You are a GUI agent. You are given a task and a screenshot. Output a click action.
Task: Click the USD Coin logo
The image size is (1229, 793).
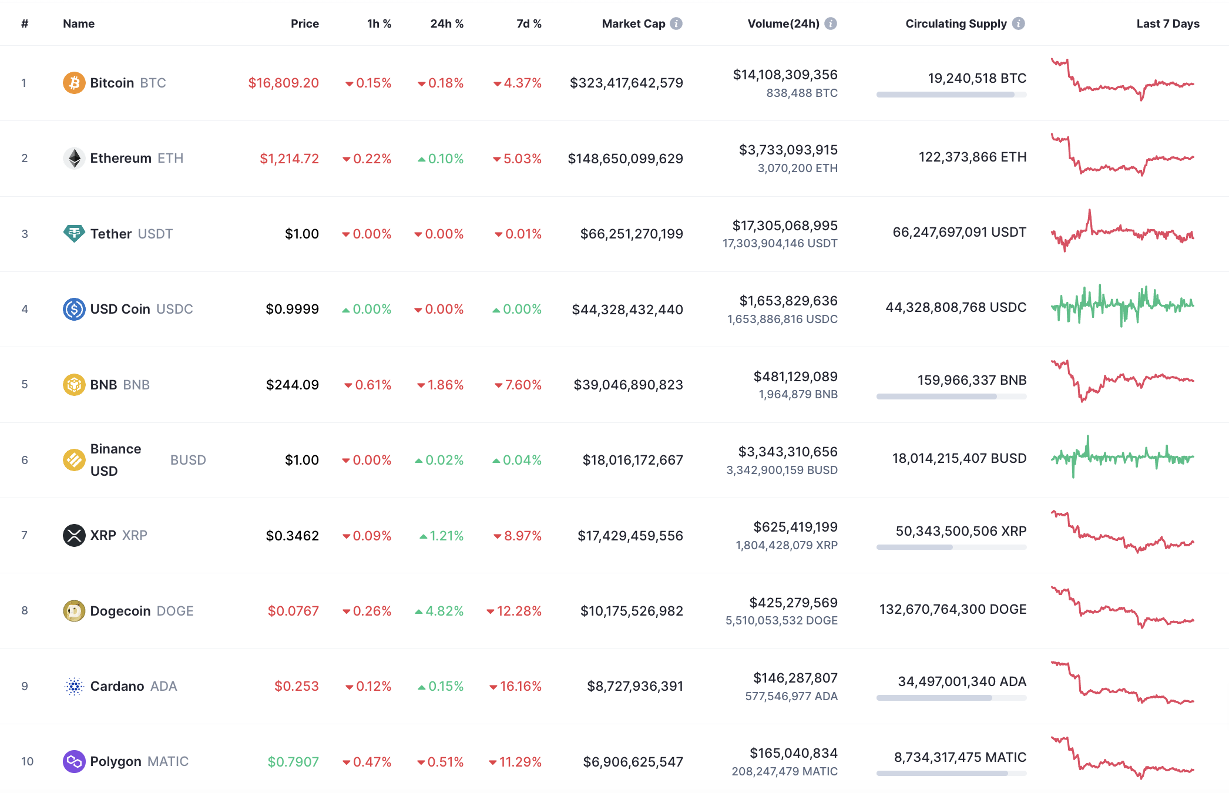coord(74,309)
